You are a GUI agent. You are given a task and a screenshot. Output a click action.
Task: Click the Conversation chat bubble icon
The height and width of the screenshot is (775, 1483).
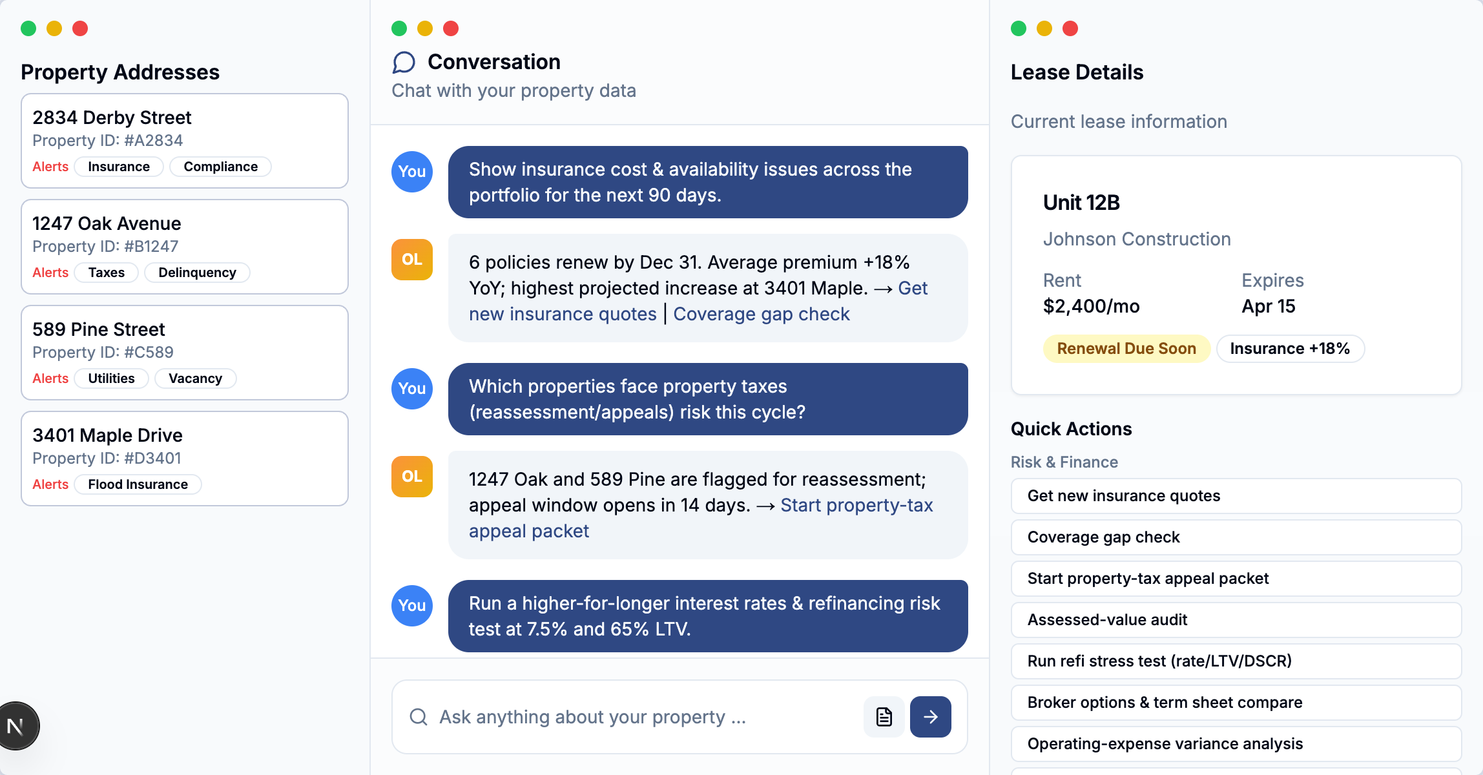pos(404,62)
